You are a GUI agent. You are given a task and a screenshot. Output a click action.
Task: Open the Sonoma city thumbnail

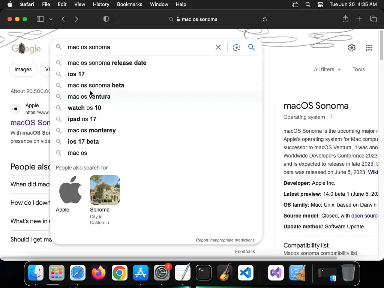tap(105, 190)
